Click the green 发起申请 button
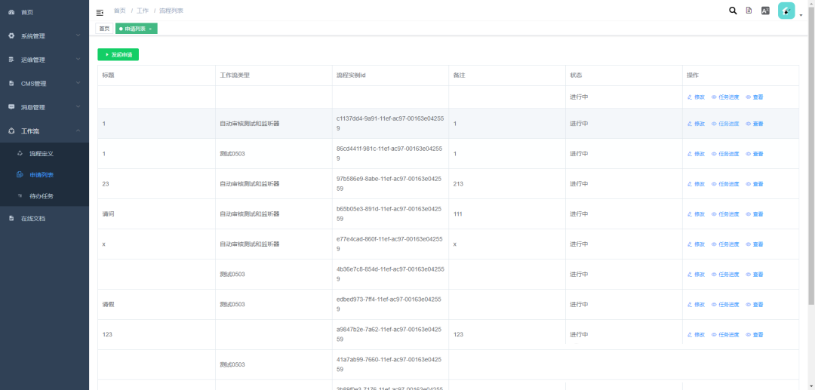 pyautogui.click(x=118, y=54)
